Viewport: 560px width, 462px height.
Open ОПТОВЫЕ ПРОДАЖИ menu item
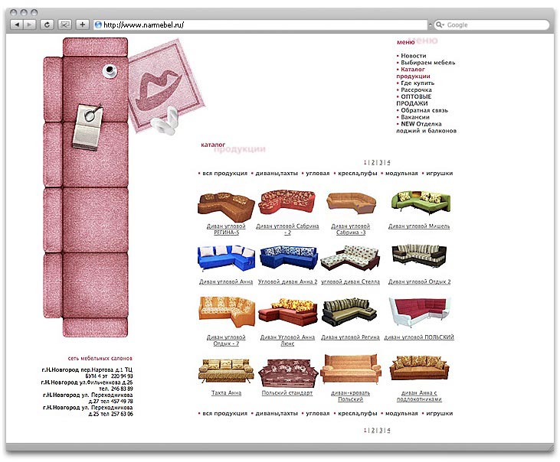tap(414, 99)
